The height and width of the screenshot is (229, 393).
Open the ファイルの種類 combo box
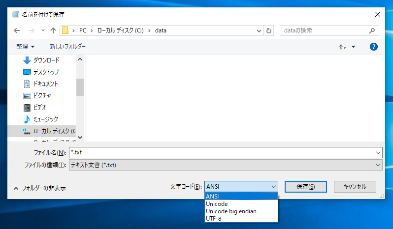(x=226, y=165)
